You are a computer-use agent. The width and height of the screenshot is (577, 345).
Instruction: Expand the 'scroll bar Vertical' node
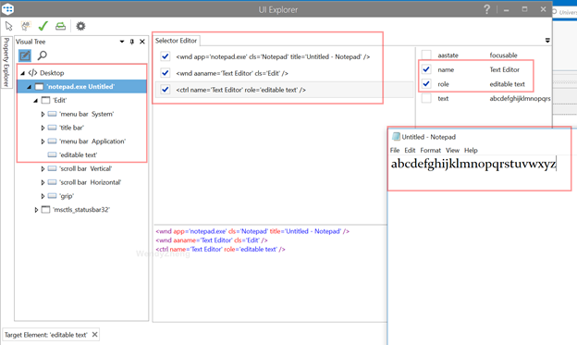tap(43, 168)
